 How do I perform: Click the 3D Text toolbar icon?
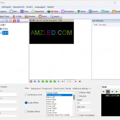pyautogui.click(x=49, y=11)
